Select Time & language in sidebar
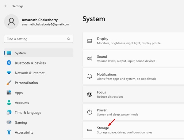The width and height of the screenshot is (184, 140). tap(28, 113)
